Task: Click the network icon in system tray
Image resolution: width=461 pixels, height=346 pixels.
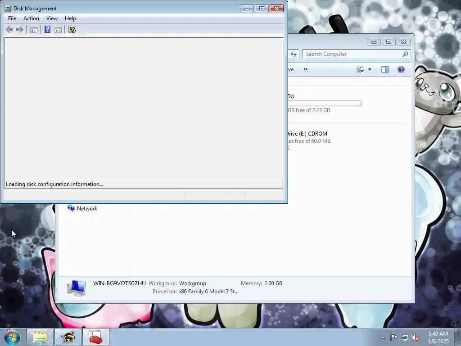Action: tap(405, 338)
